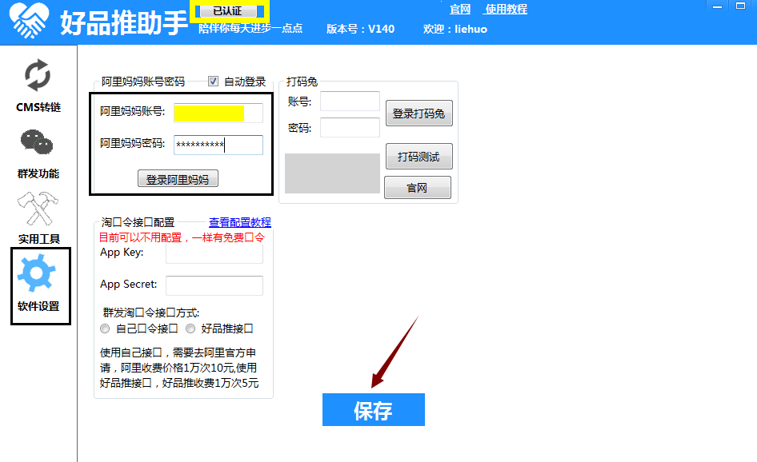Image resolution: width=757 pixels, height=462 pixels.
Task: Maximize the window
Action: tap(740, 6)
